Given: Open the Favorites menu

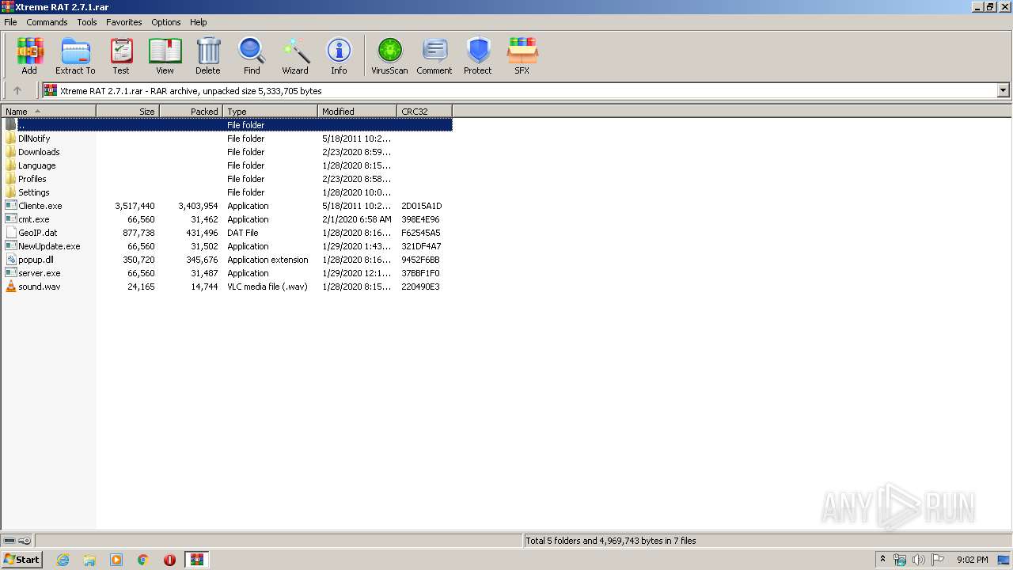Looking at the screenshot, I should pyautogui.click(x=124, y=22).
